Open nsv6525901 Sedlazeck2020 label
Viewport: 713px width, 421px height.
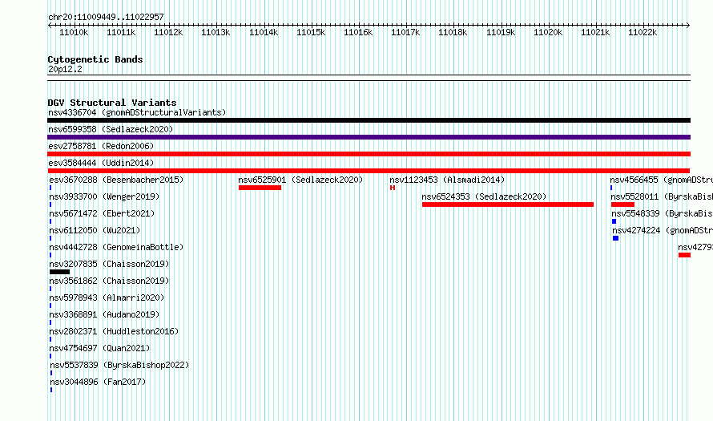(300, 180)
